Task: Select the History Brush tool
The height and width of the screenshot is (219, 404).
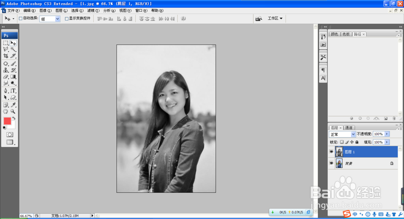Action: point(13,70)
